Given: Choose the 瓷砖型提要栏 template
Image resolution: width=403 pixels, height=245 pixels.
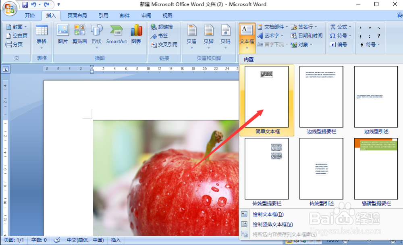Looking at the screenshot, I should tap(376, 172).
